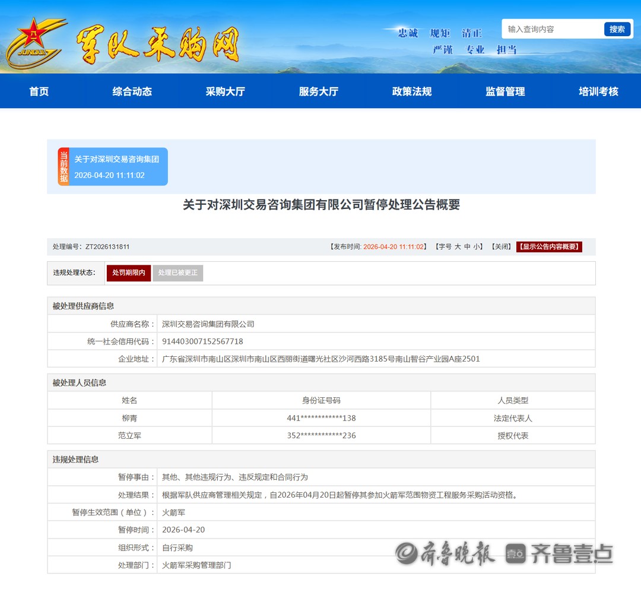Set font size to 小
This screenshot has width=641, height=595.
point(477,247)
